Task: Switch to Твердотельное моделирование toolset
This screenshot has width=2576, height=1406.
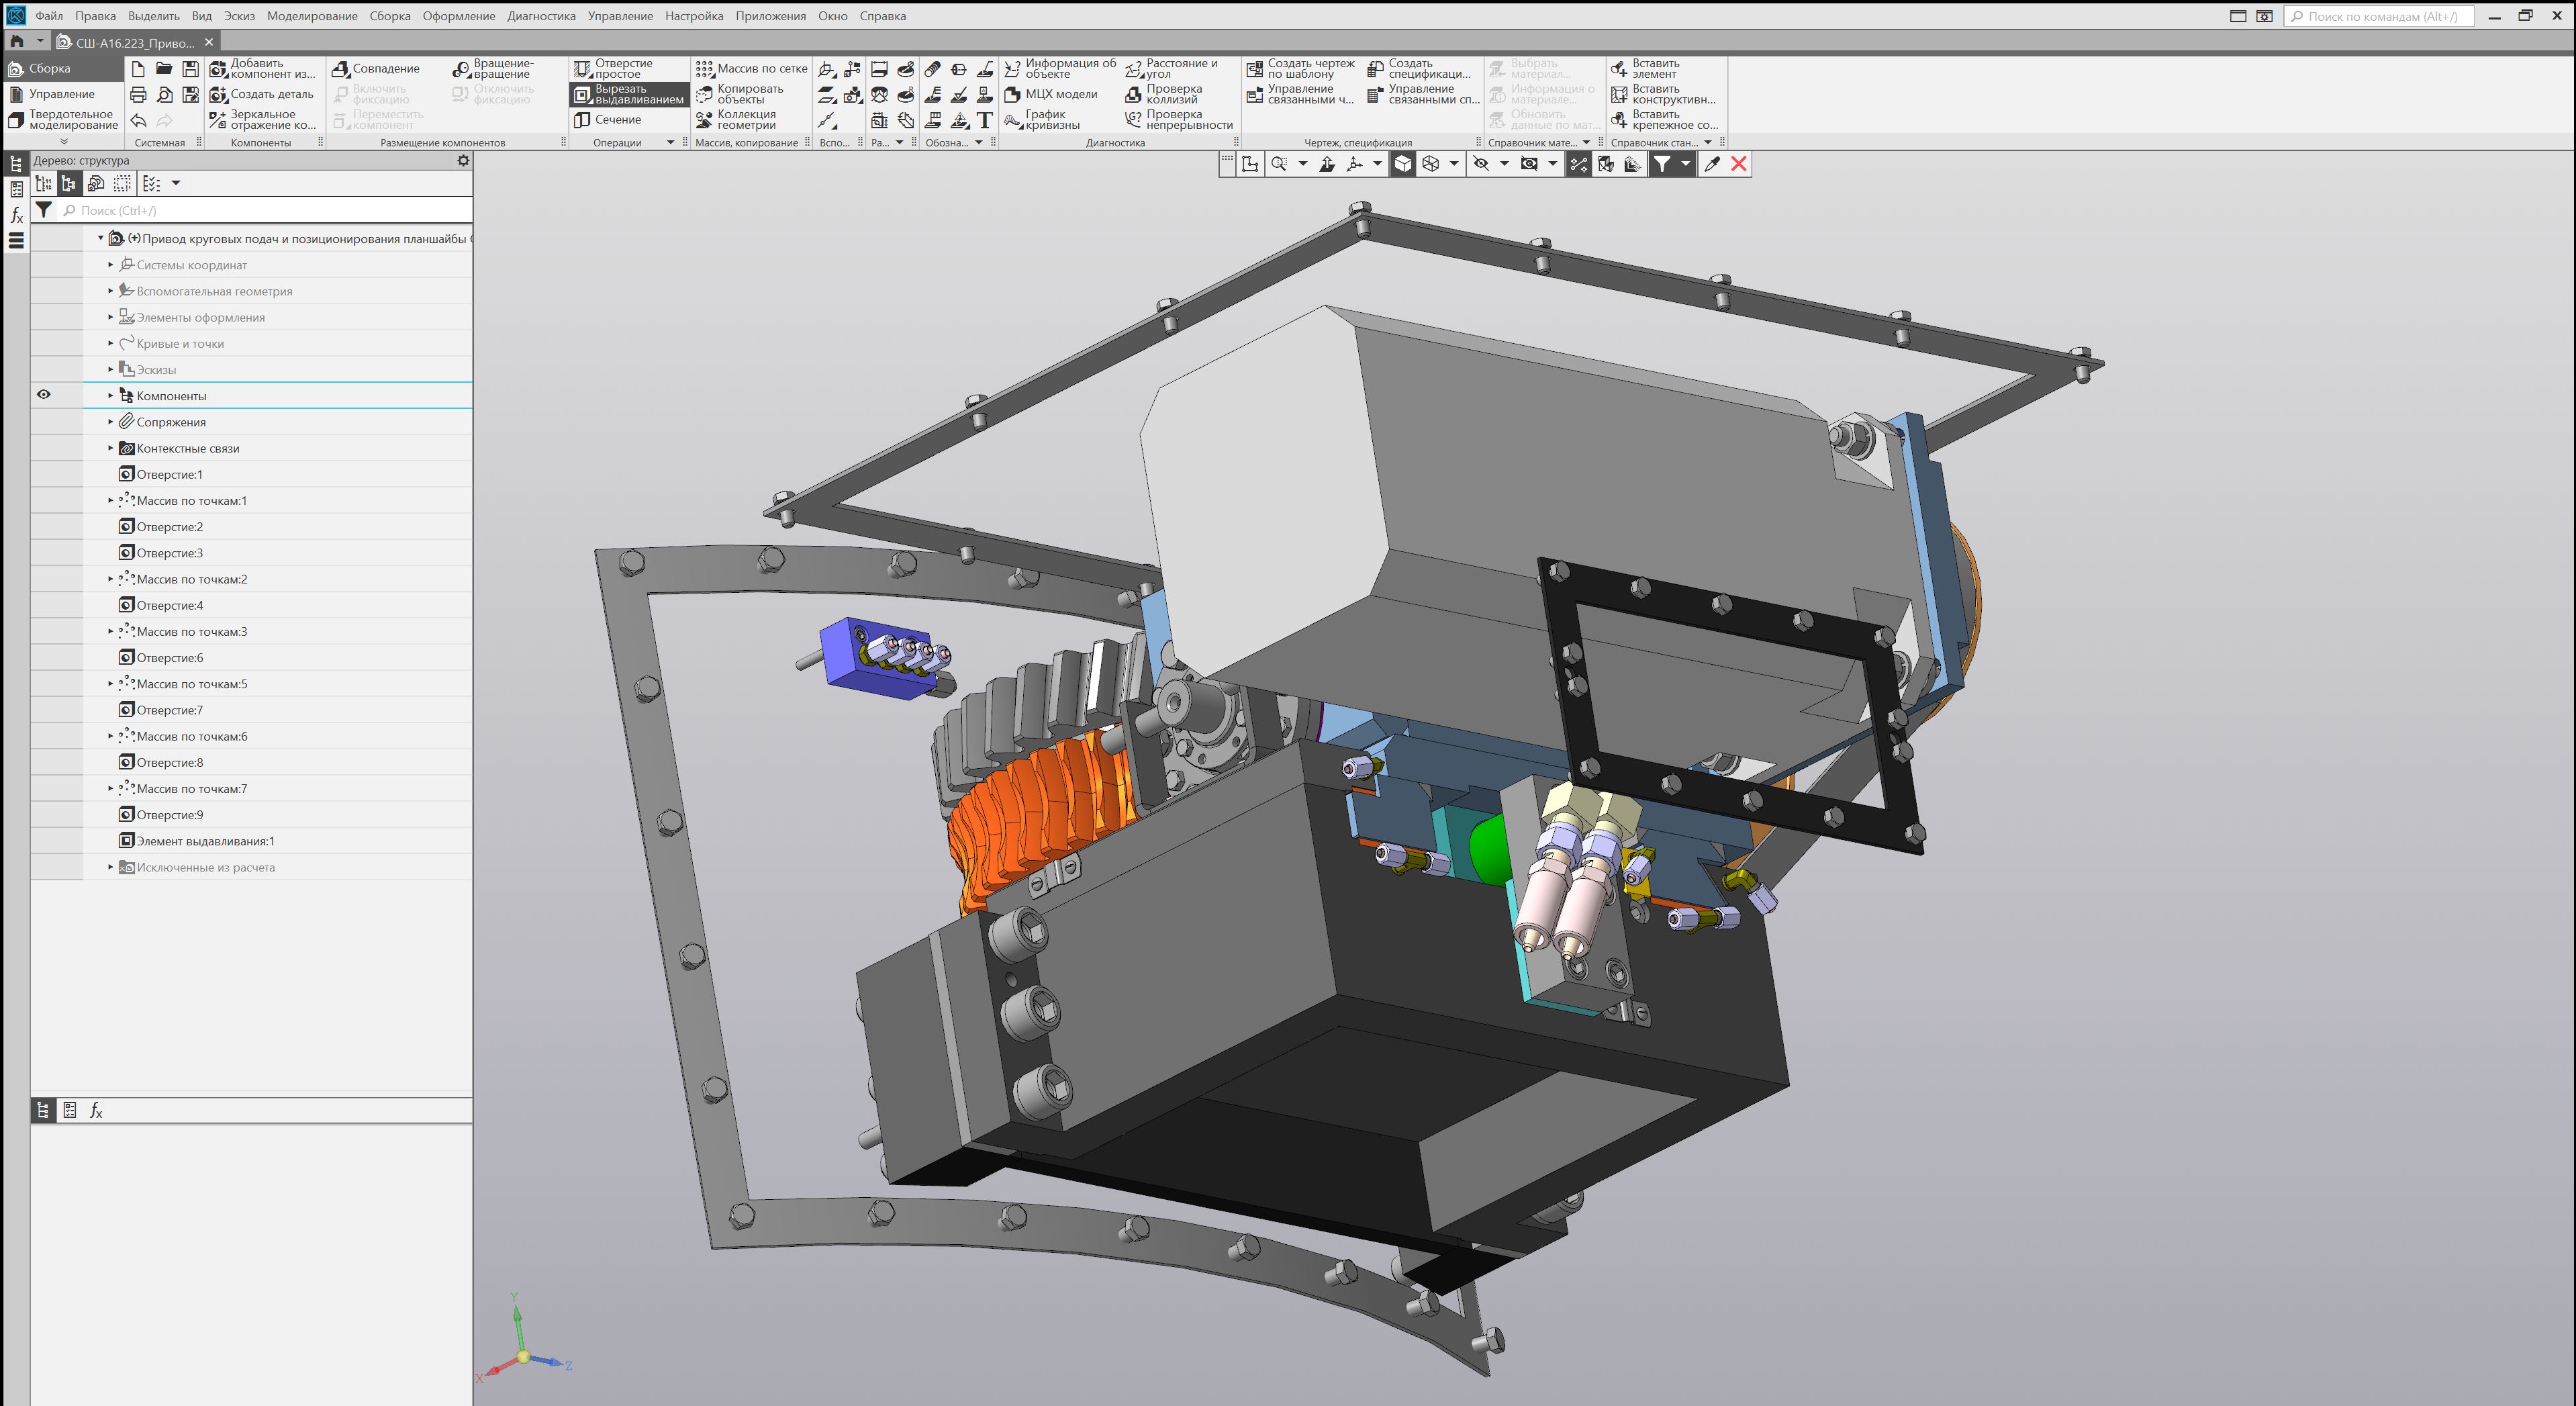Action: click(x=62, y=120)
